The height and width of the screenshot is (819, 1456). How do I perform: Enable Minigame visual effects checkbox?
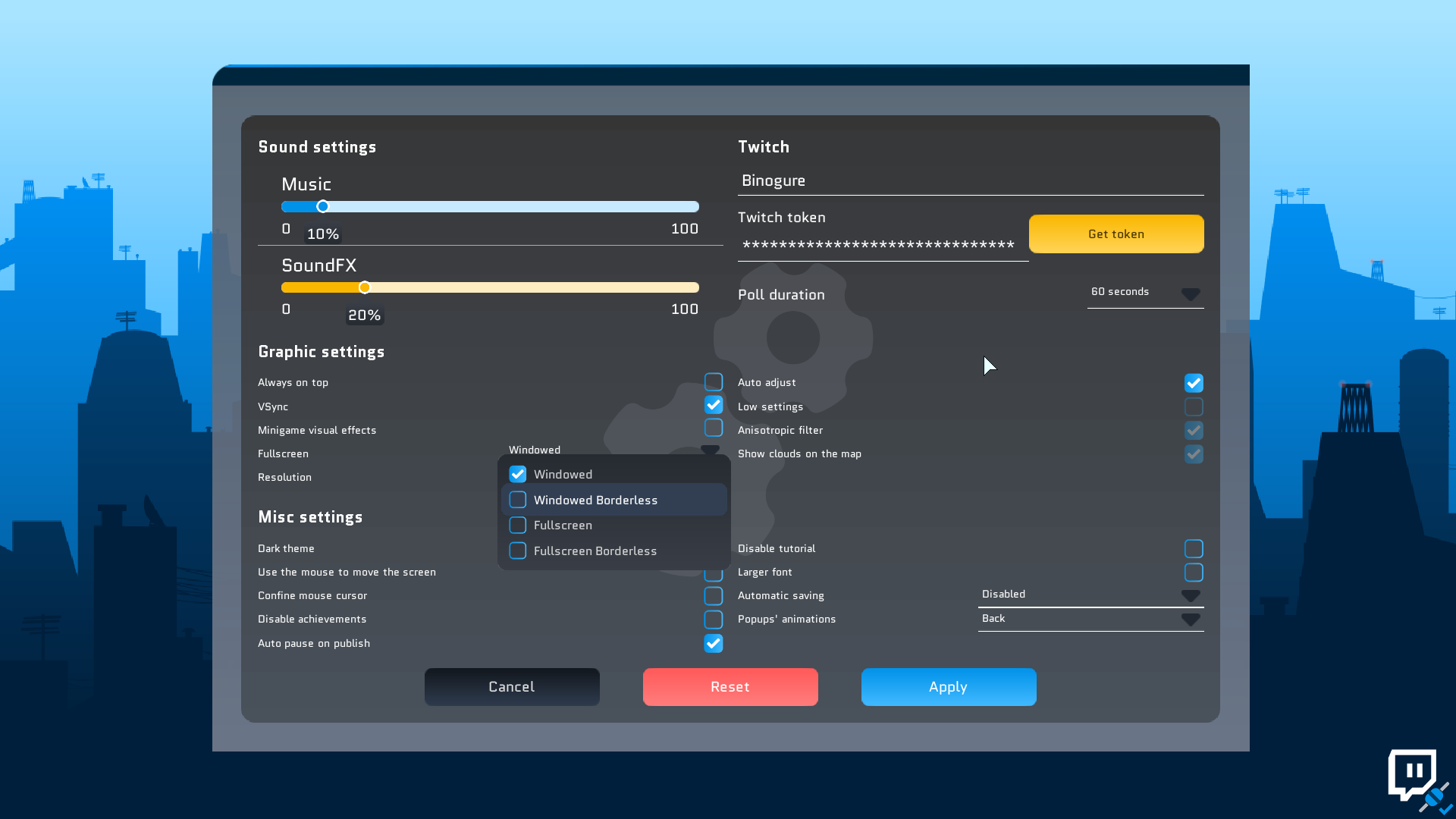pyautogui.click(x=714, y=428)
